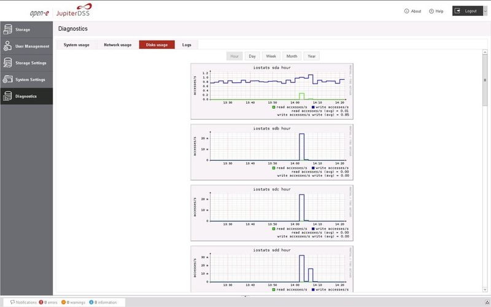Click the Diagnostics sidebar icon
This screenshot has height=307, width=491.
coord(7,96)
